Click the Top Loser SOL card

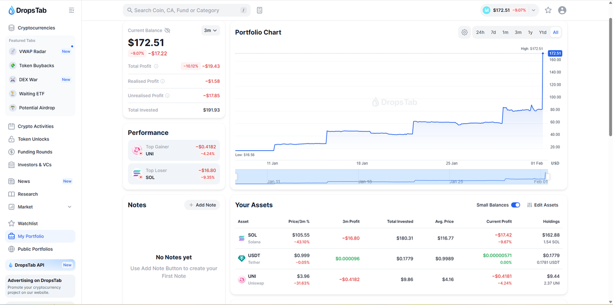[x=174, y=174]
